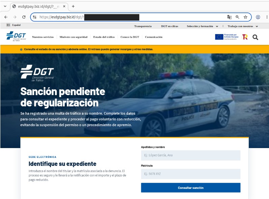
Task: Click the yellow banner sanction notice text
Action: coord(89,49)
